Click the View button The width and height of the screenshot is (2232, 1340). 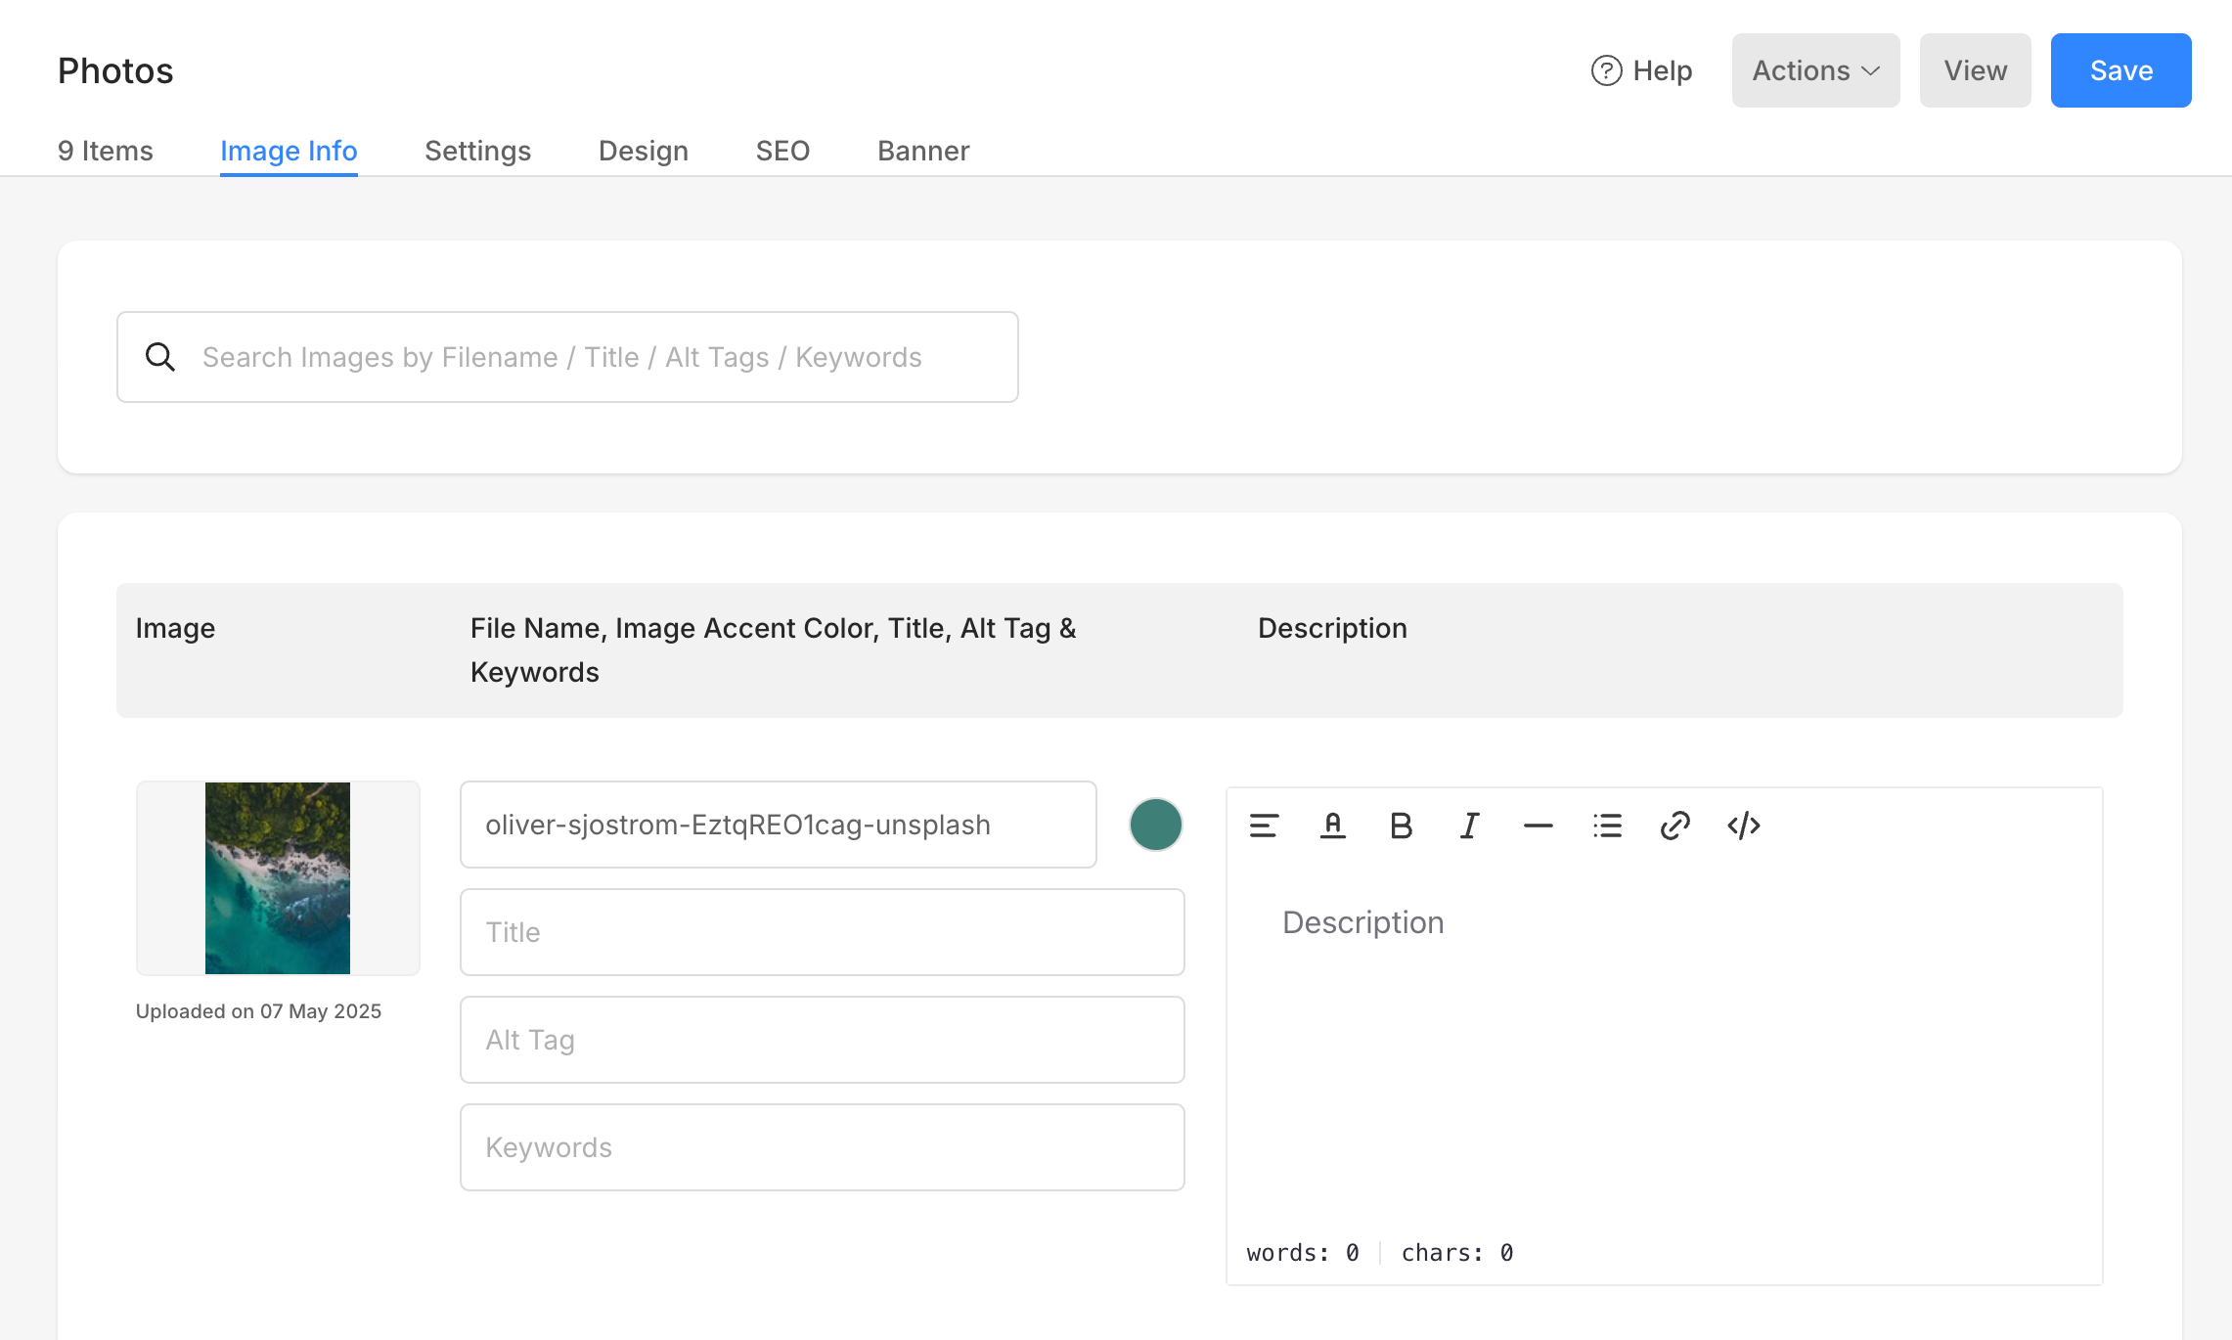1975,70
